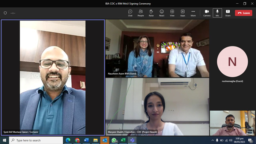
Task: Select nosheenagha guest avatar tile
Action: click(x=232, y=62)
